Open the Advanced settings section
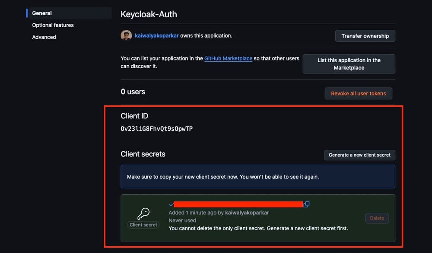The height and width of the screenshot is (253, 432). point(44,37)
